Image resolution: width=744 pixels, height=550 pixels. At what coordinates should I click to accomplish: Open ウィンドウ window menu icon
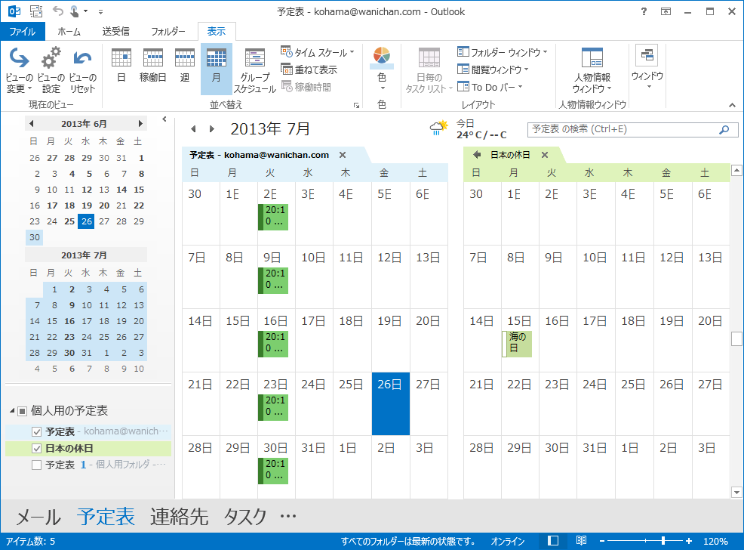[647, 67]
